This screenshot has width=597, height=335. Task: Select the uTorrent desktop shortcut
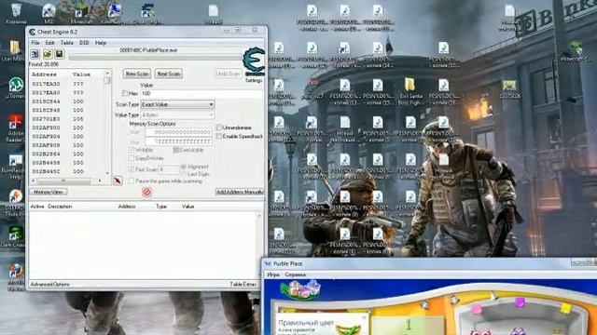pyautogui.click(x=16, y=88)
